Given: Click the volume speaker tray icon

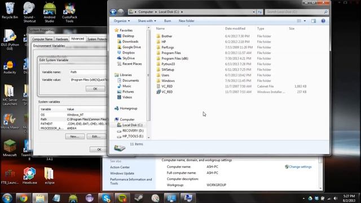Looking at the screenshot, I should pos(335,198).
